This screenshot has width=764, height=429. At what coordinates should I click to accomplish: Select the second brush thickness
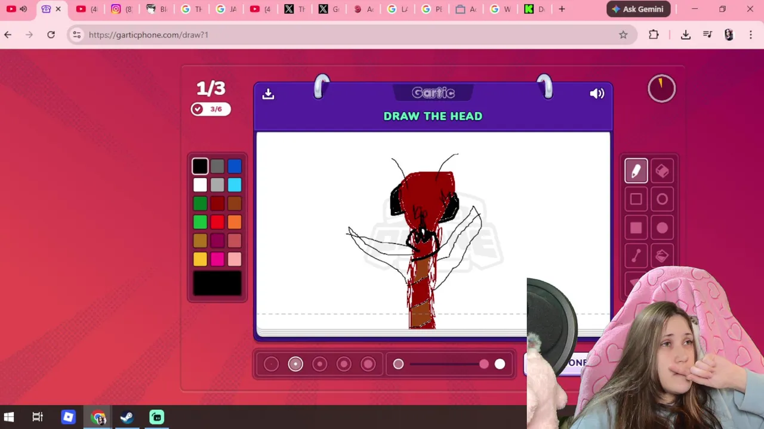[x=295, y=364]
